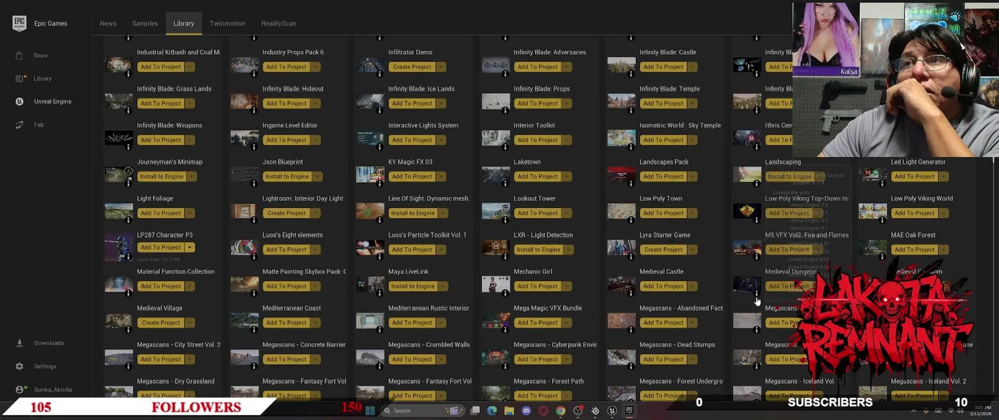Click the 'Interior Toolkit' title
This screenshot has width=999, height=420.
tap(534, 125)
